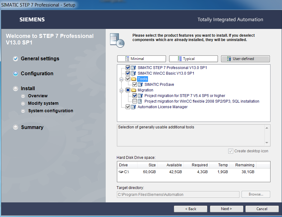The height and width of the screenshot is (217, 282).
Task: Click the Tools folder icon
Action: [x=133, y=79]
